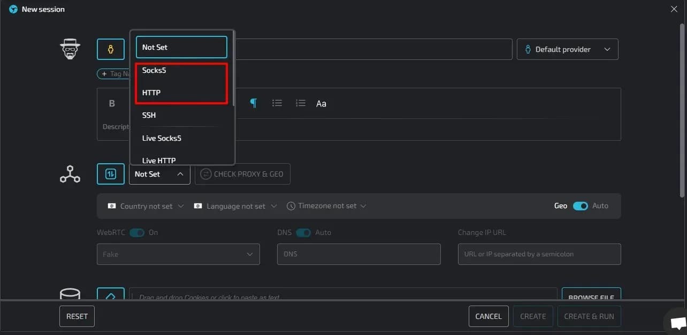This screenshot has width=687, height=335.
Task: Click the bulleted list icon
Action: [277, 103]
